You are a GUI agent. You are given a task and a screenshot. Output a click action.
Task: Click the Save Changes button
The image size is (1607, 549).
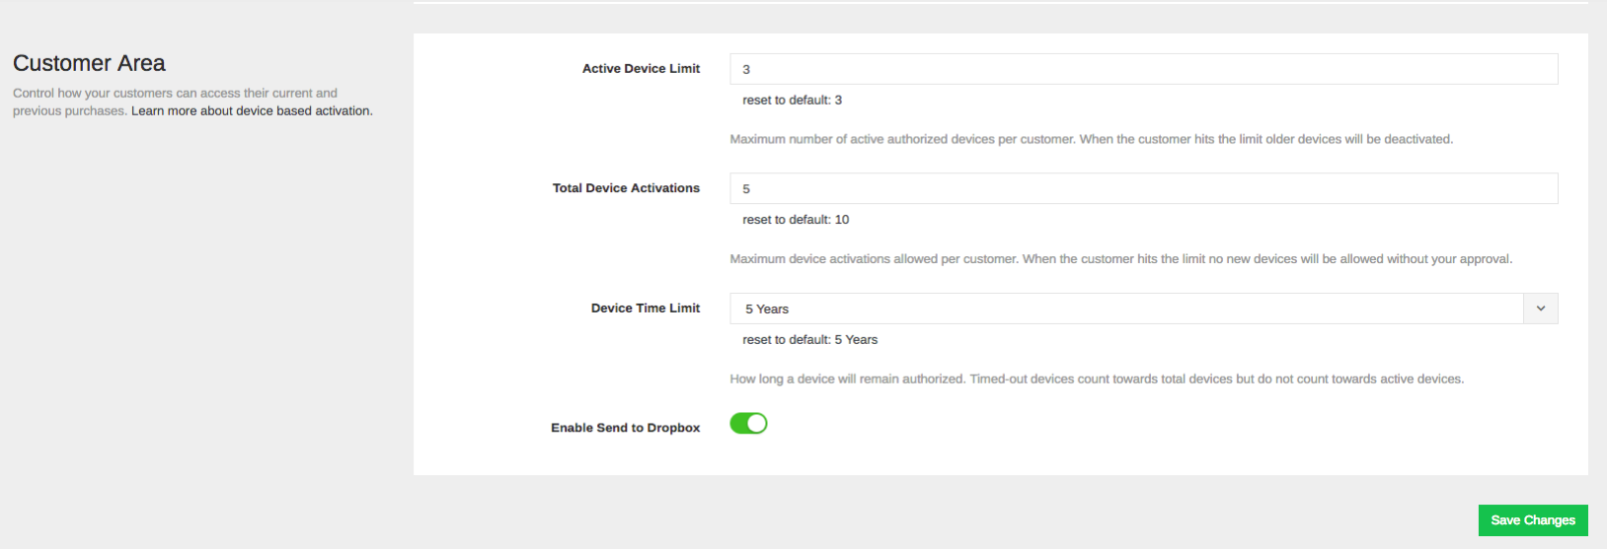(1533, 520)
